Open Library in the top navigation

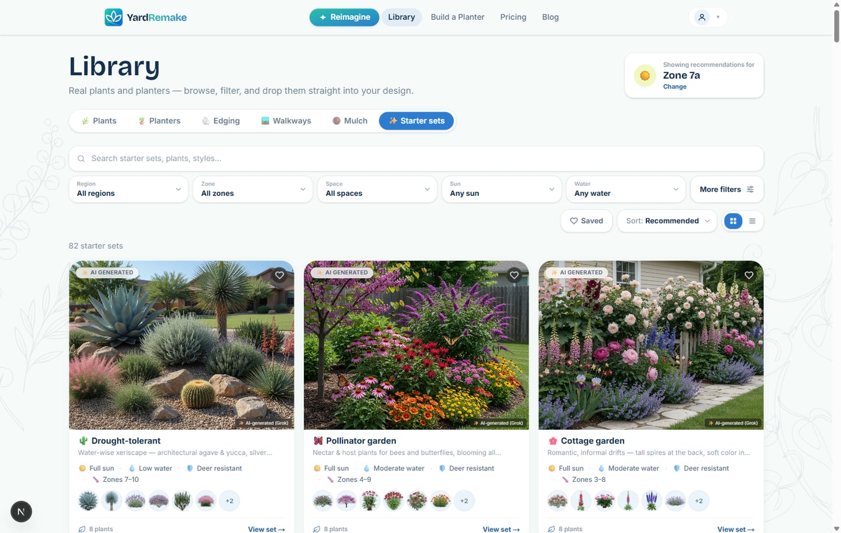pyautogui.click(x=401, y=17)
